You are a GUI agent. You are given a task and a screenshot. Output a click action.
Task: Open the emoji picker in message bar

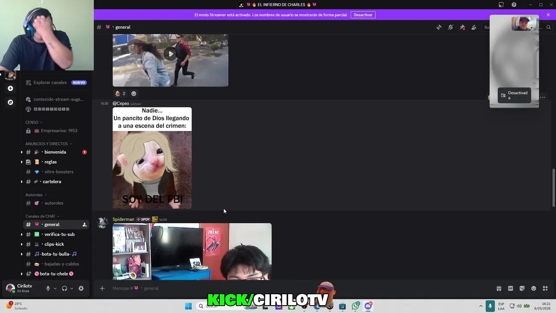coord(534,288)
